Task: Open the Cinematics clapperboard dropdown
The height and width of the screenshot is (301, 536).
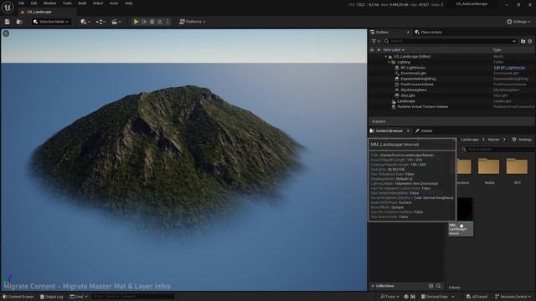Action: tap(116, 22)
